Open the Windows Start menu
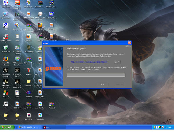The image size is (174, 135). [x=7, y=127]
